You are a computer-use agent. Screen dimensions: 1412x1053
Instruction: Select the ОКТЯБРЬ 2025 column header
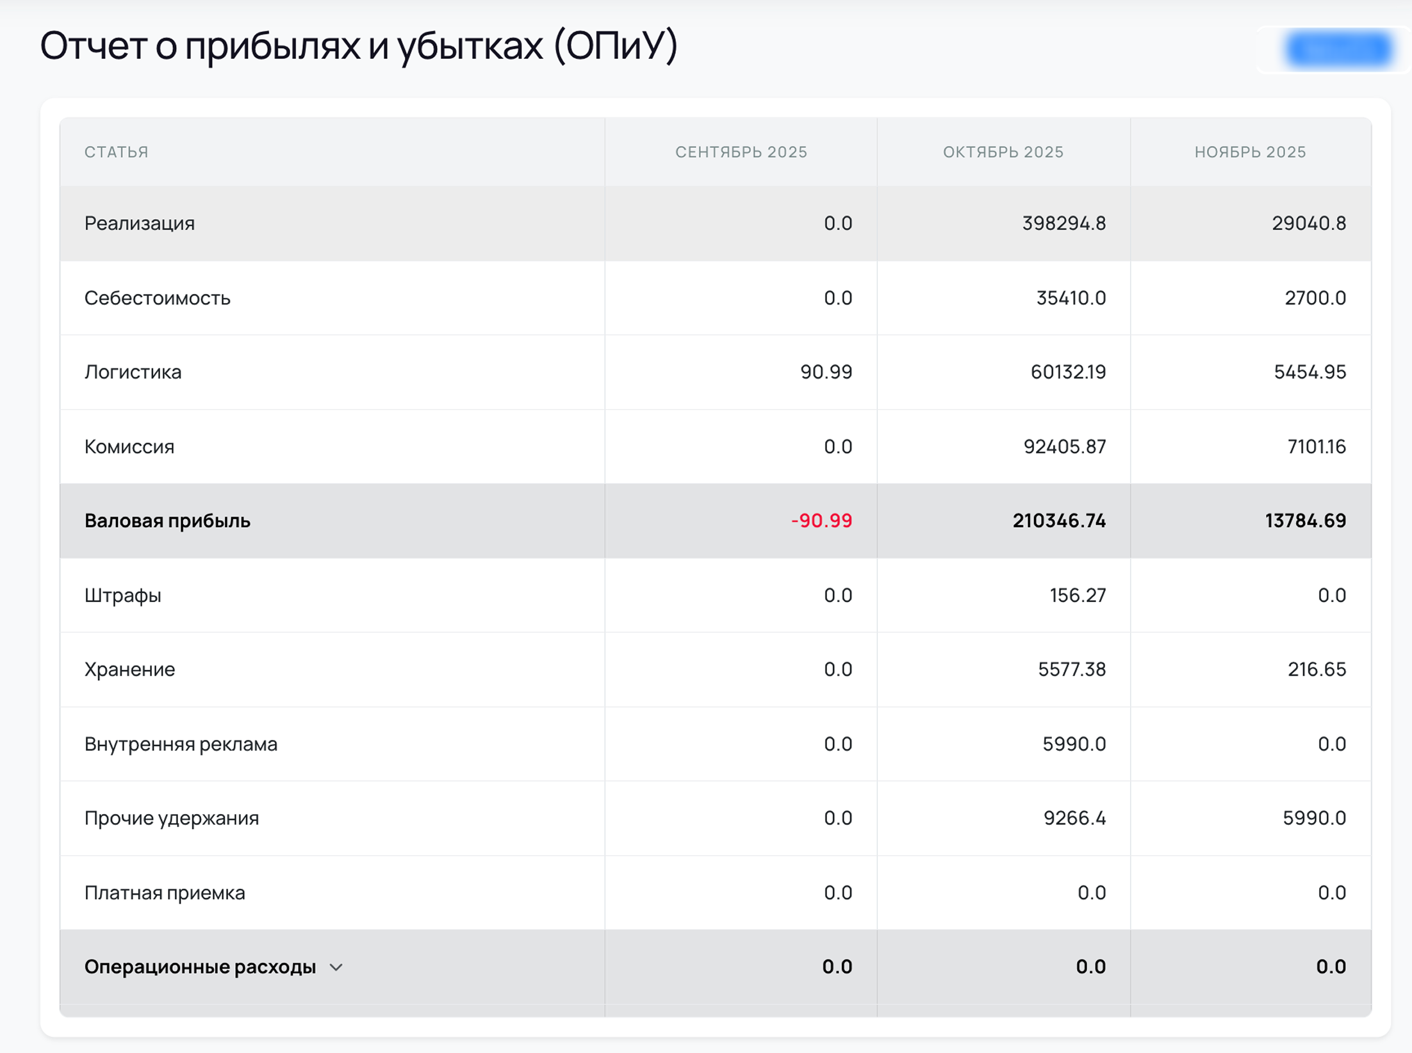click(x=1004, y=152)
